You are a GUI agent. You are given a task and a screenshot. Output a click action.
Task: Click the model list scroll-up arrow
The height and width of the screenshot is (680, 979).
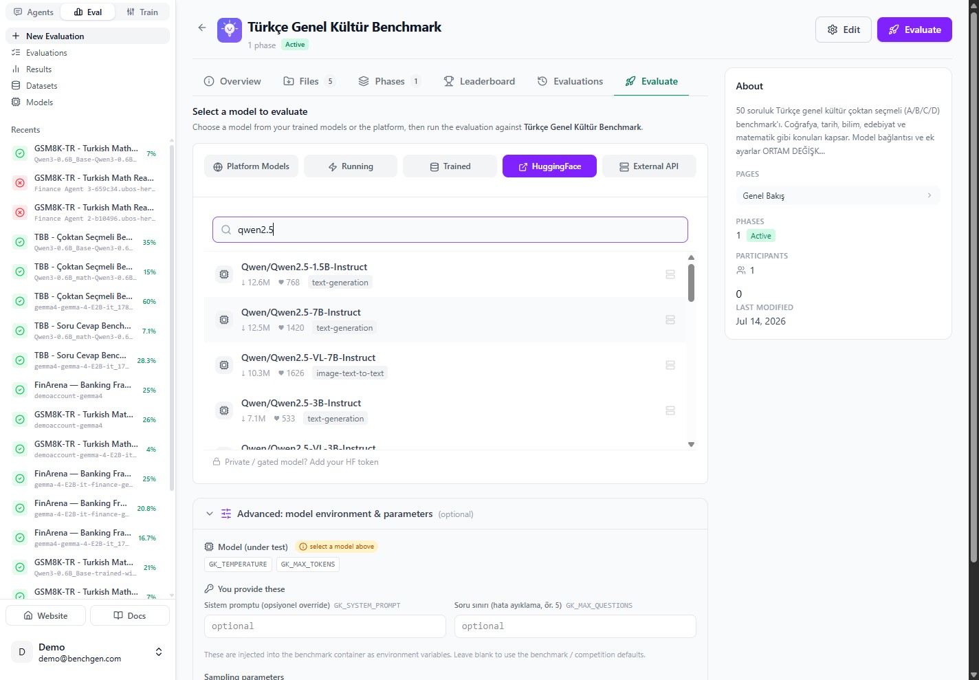click(691, 258)
